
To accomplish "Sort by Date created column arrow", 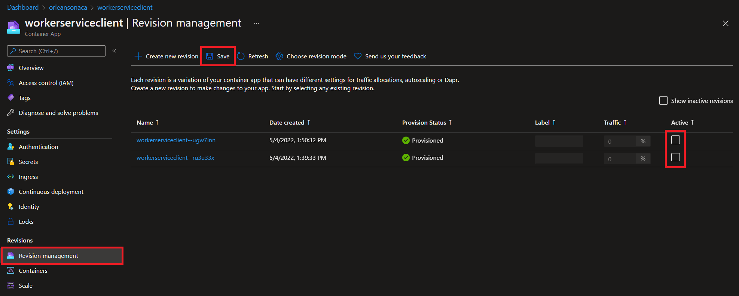I will click(x=309, y=122).
